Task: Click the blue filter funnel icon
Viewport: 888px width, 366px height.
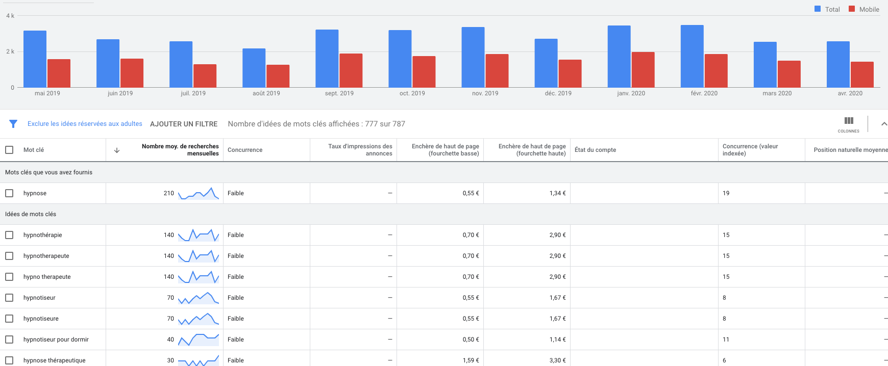Action: tap(13, 124)
